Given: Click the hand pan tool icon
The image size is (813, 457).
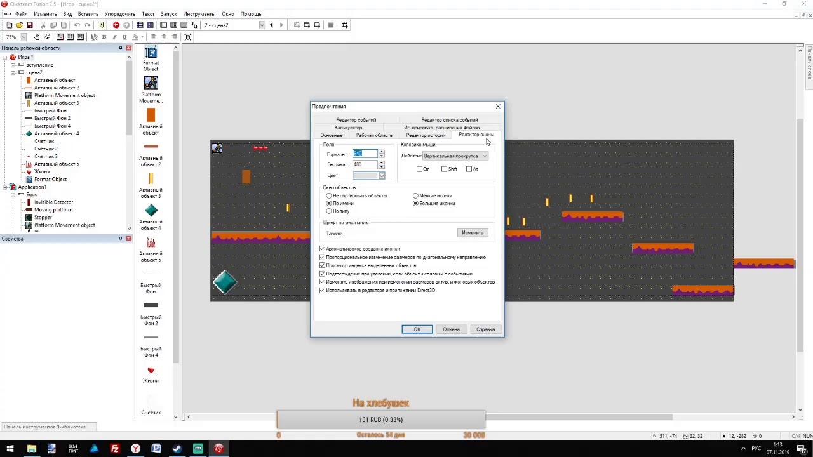Looking at the screenshot, I should tap(37, 37).
